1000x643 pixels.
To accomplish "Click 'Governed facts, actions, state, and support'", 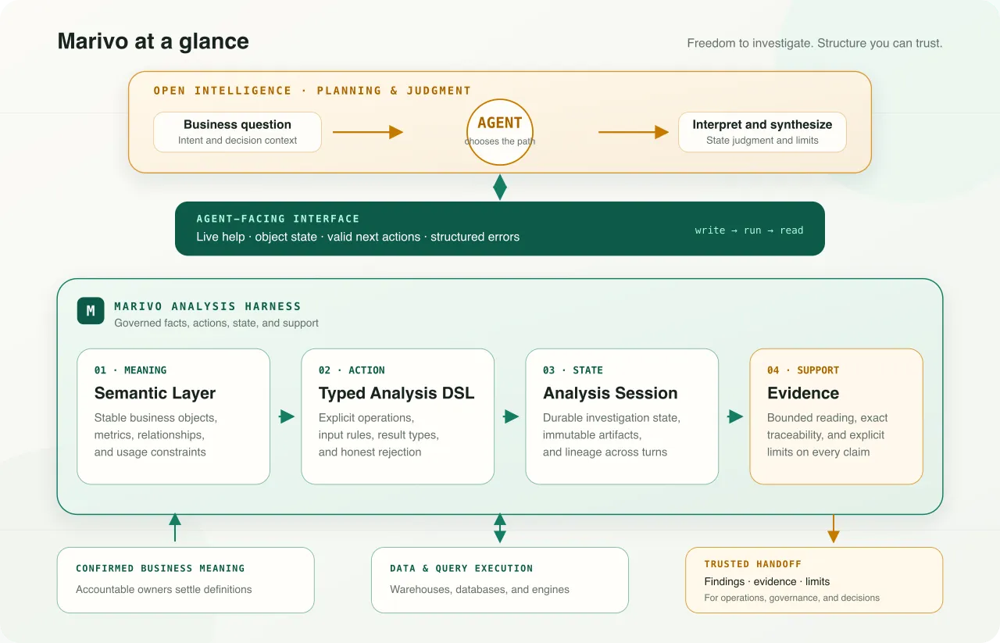I will pos(216,323).
